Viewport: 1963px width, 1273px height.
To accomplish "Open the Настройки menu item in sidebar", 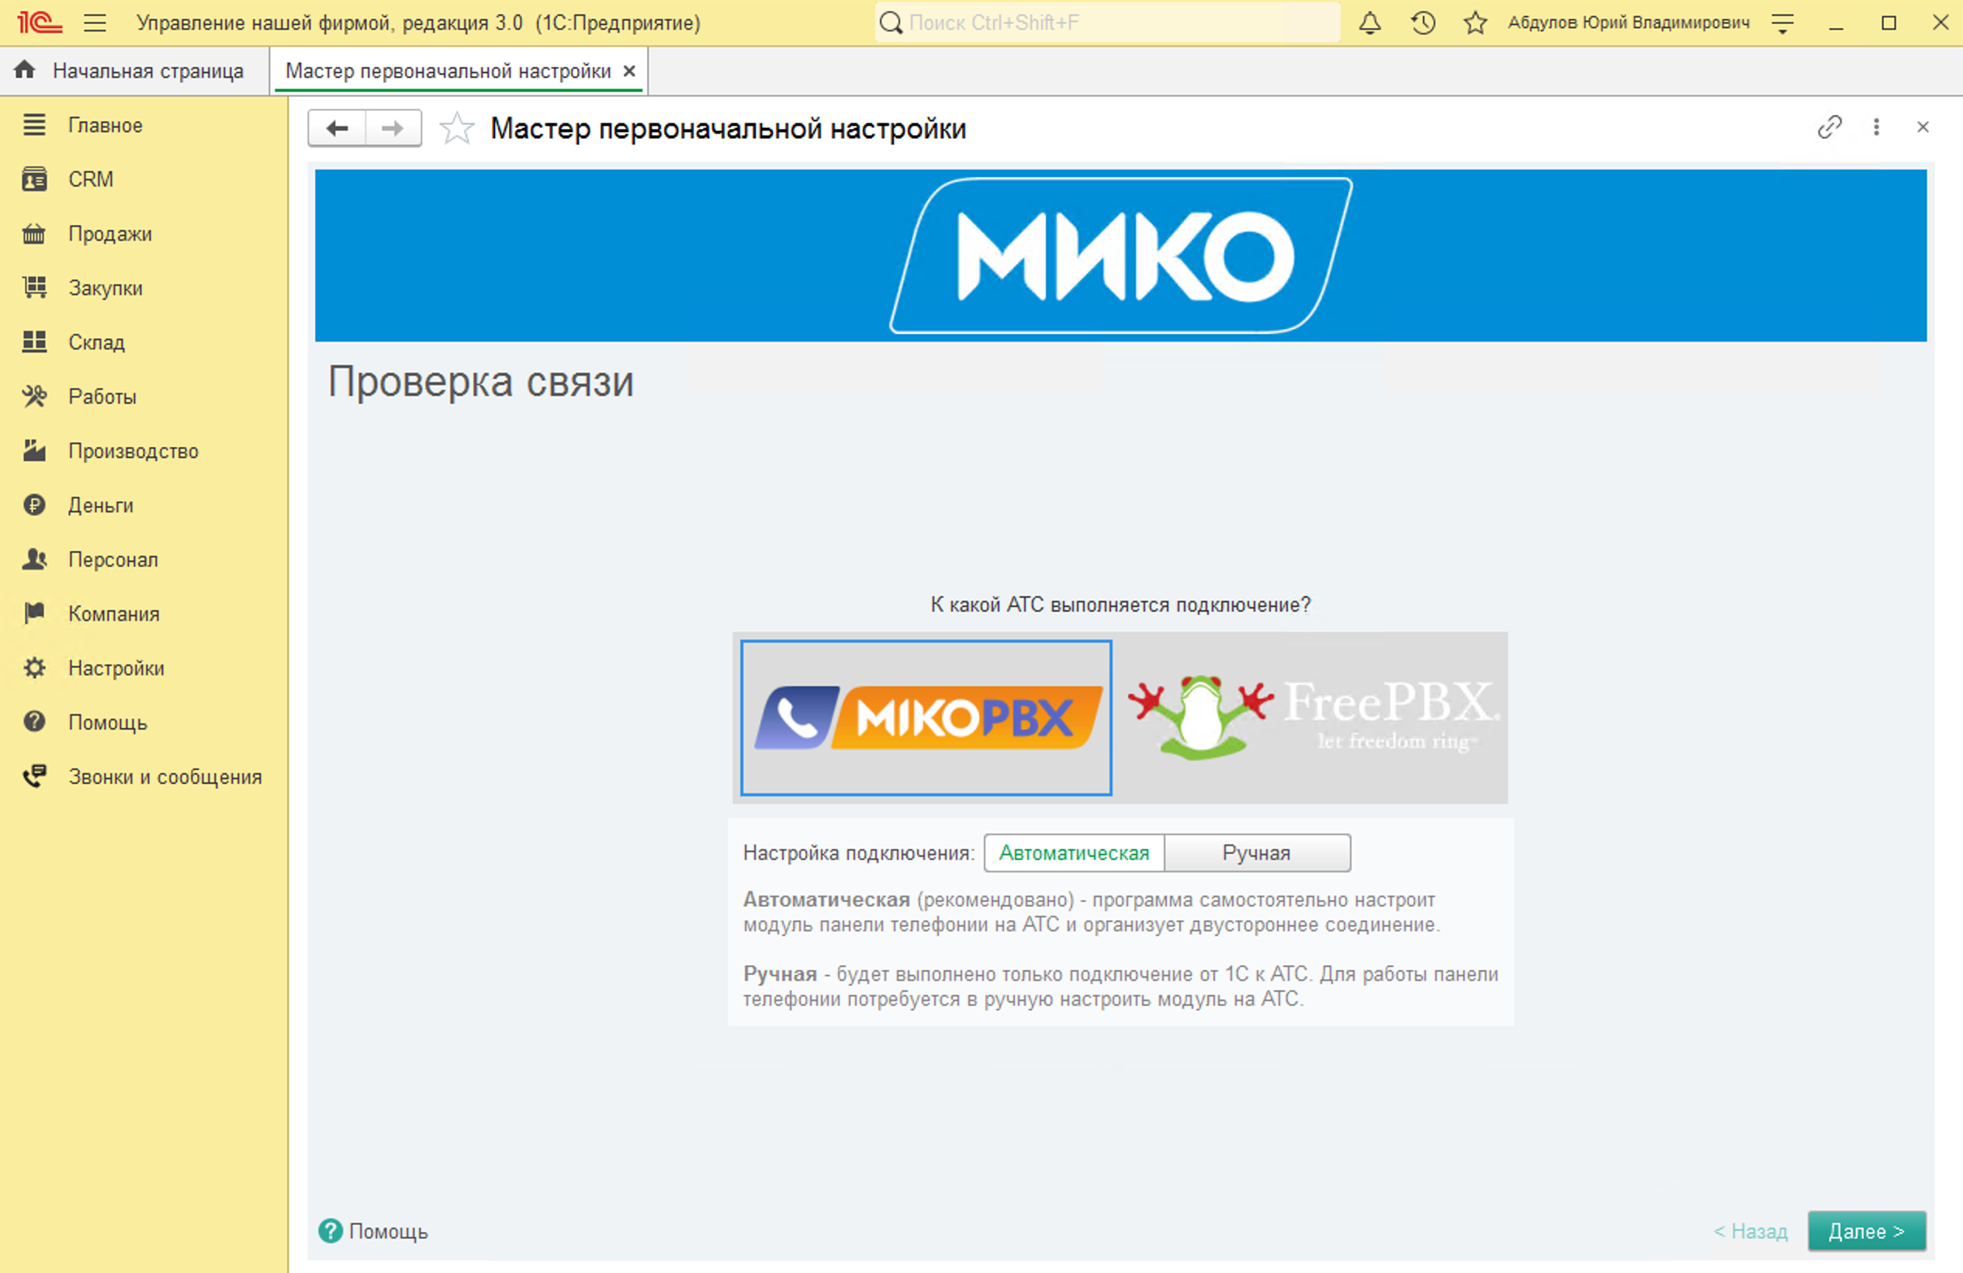I will (116, 668).
